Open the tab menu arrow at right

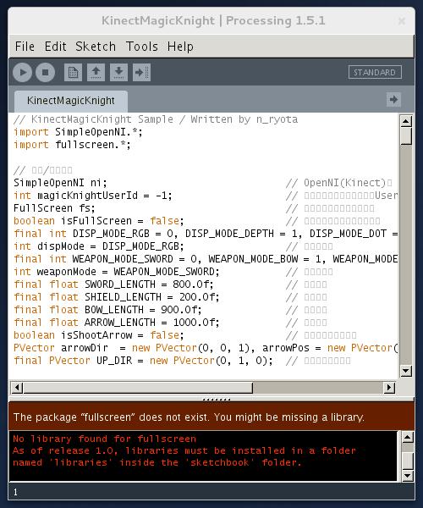393,99
